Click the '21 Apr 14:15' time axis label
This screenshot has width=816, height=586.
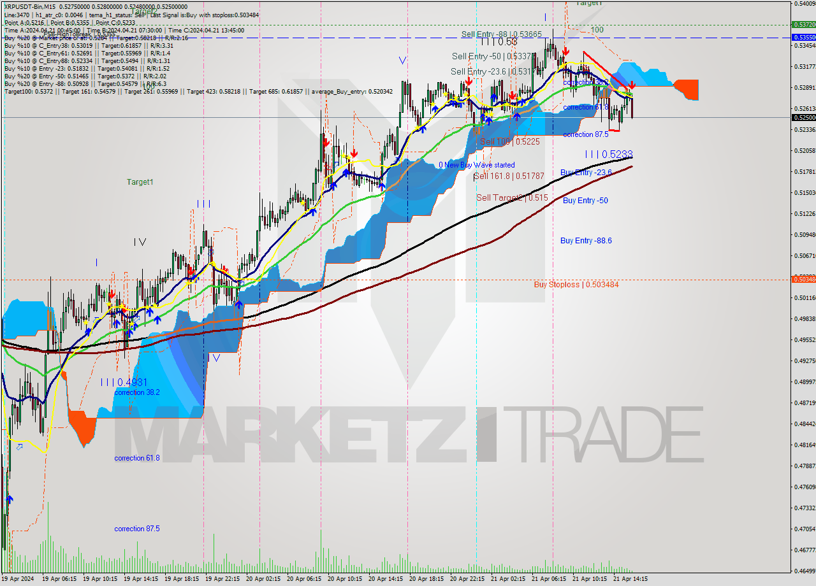point(630,579)
